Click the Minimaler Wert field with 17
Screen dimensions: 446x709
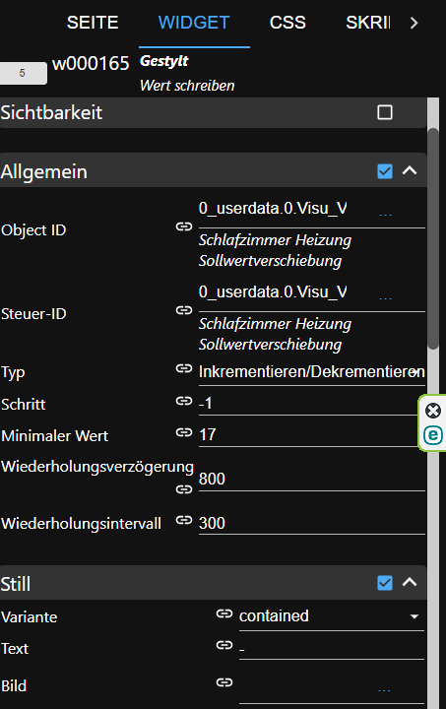point(308,435)
